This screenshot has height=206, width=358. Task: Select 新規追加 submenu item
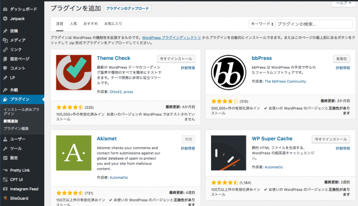click(x=11, y=121)
